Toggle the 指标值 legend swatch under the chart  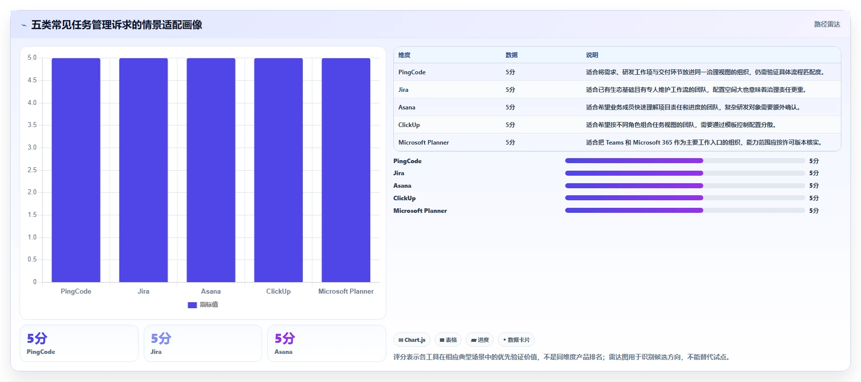tap(192, 305)
